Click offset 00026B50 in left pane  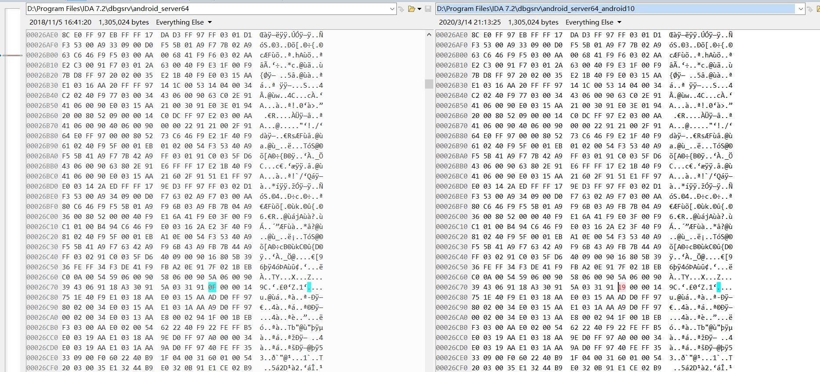tap(42, 106)
